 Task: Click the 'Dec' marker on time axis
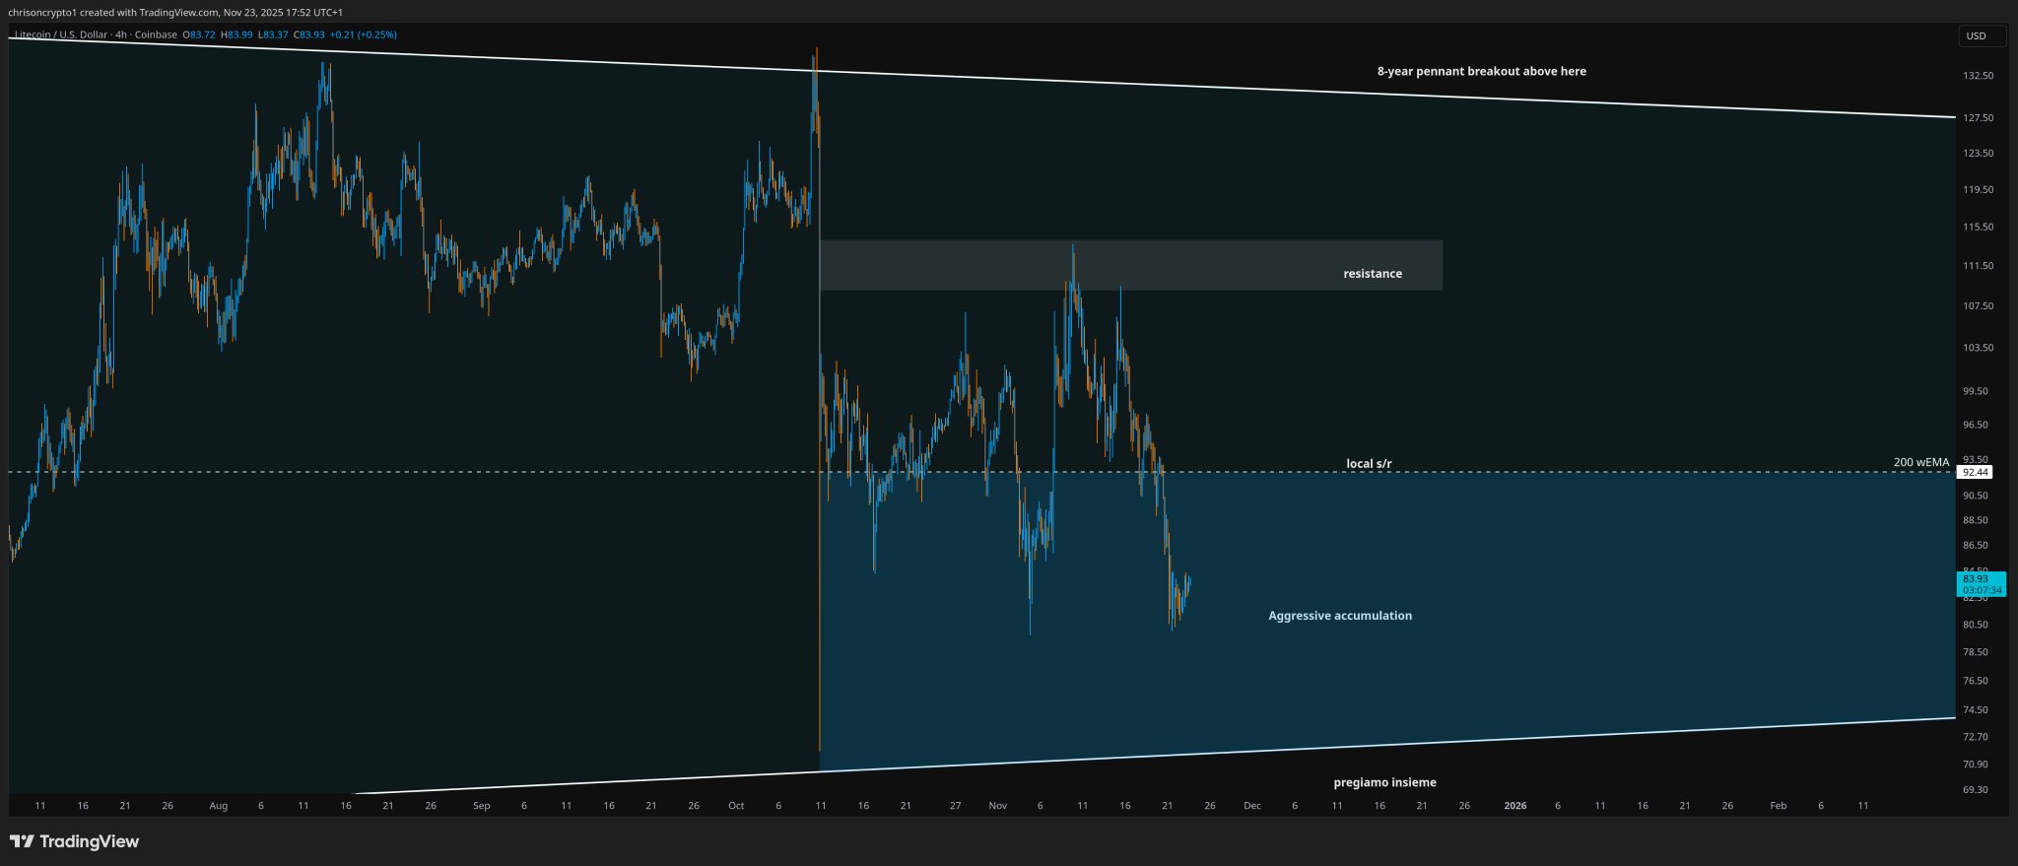pyautogui.click(x=1251, y=806)
